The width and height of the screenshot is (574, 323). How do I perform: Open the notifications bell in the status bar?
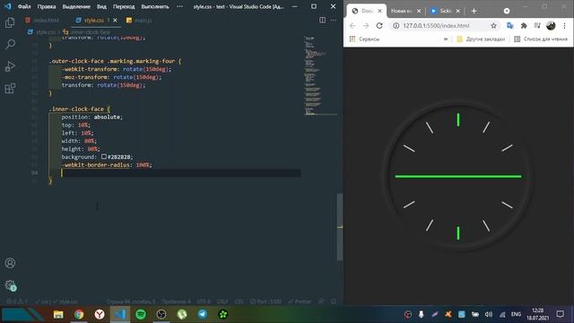pyautogui.click(x=334, y=301)
